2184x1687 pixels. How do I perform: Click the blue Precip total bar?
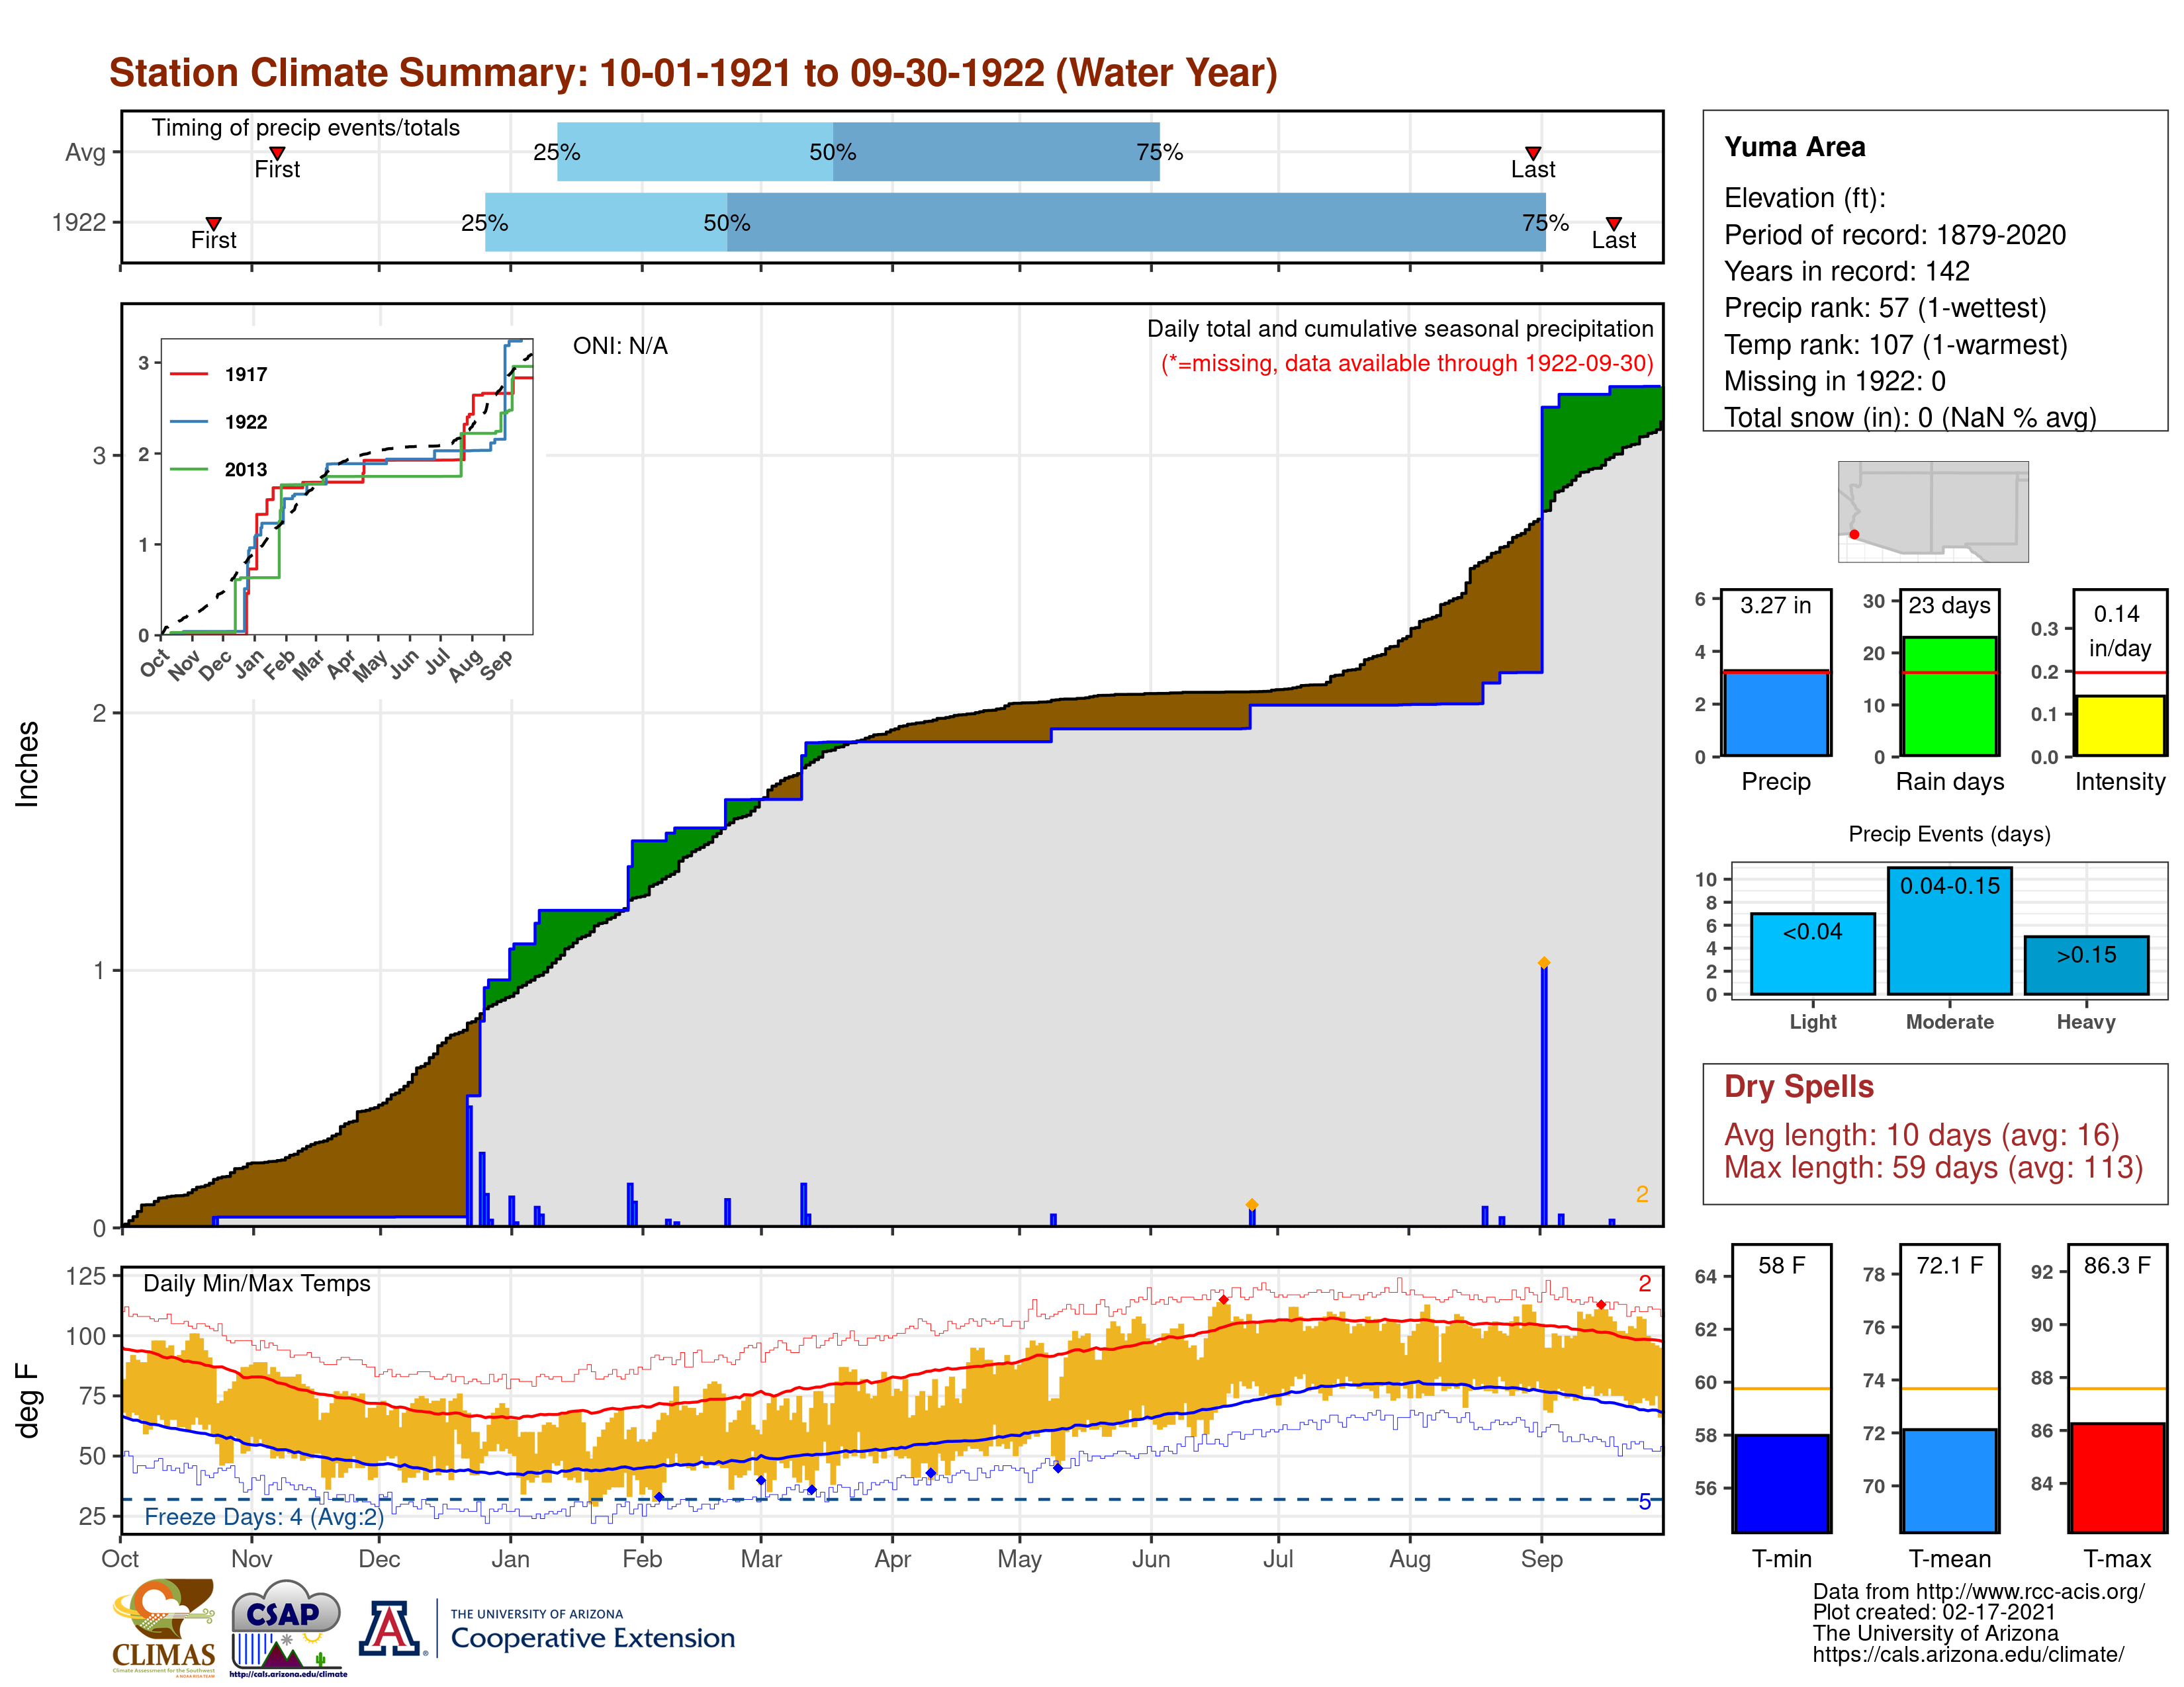tap(1776, 713)
